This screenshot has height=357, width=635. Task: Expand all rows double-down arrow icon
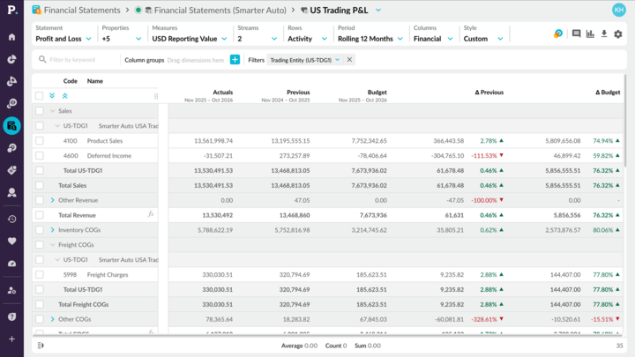52,95
